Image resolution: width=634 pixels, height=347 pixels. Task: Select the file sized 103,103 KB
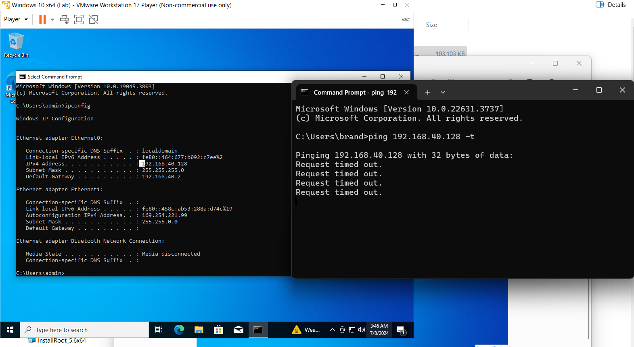click(x=450, y=53)
